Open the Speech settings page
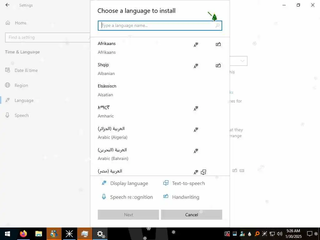The image size is (320, 240). click(x=22, y=115)
